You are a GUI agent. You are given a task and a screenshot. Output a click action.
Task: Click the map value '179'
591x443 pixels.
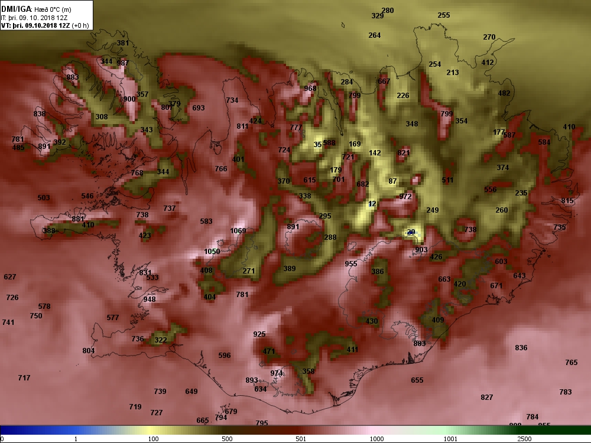point(336,170)
